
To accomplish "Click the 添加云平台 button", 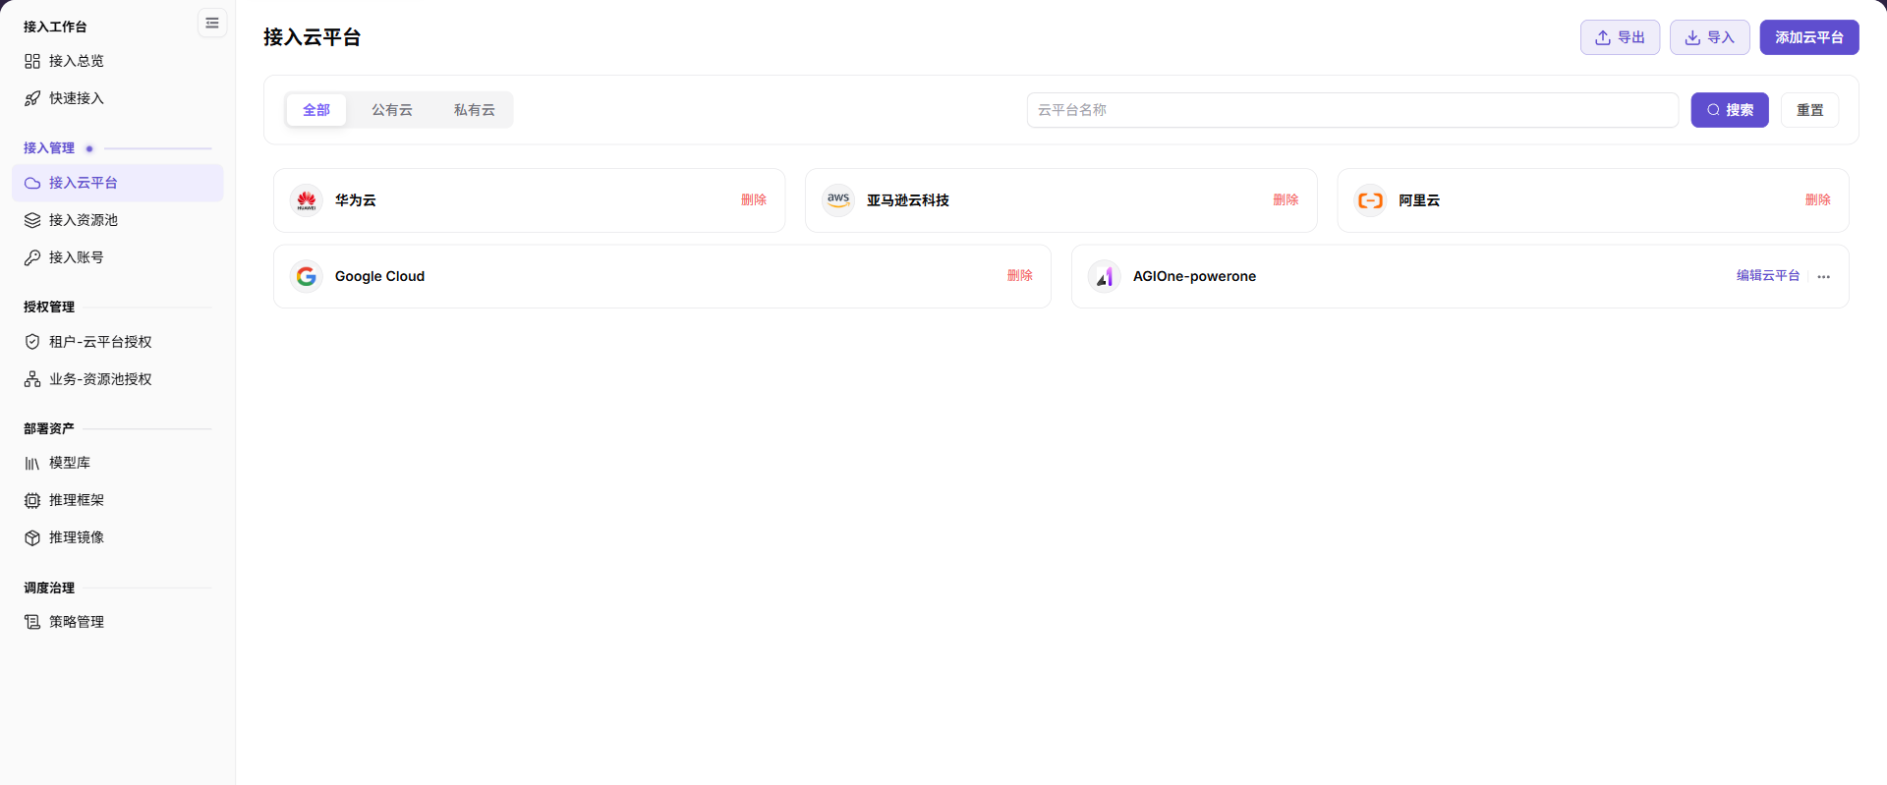I will [1809, 37].
